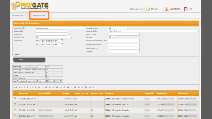
Task: Click the Processor Authorization Code field
Action: 124,40
